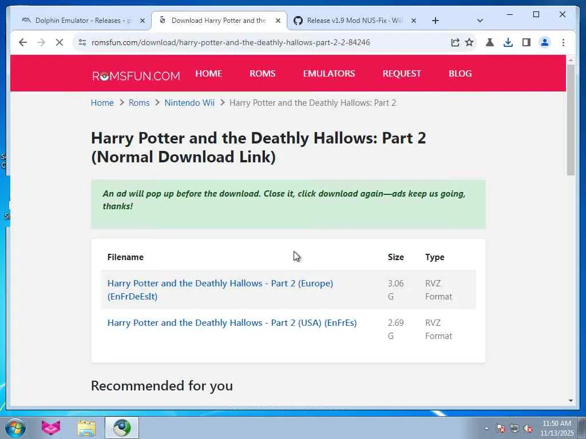Open Chrome three-dot menu
The width and height of the screenshot is (586, 439).
pyautogui.click(x=563, y=42)
